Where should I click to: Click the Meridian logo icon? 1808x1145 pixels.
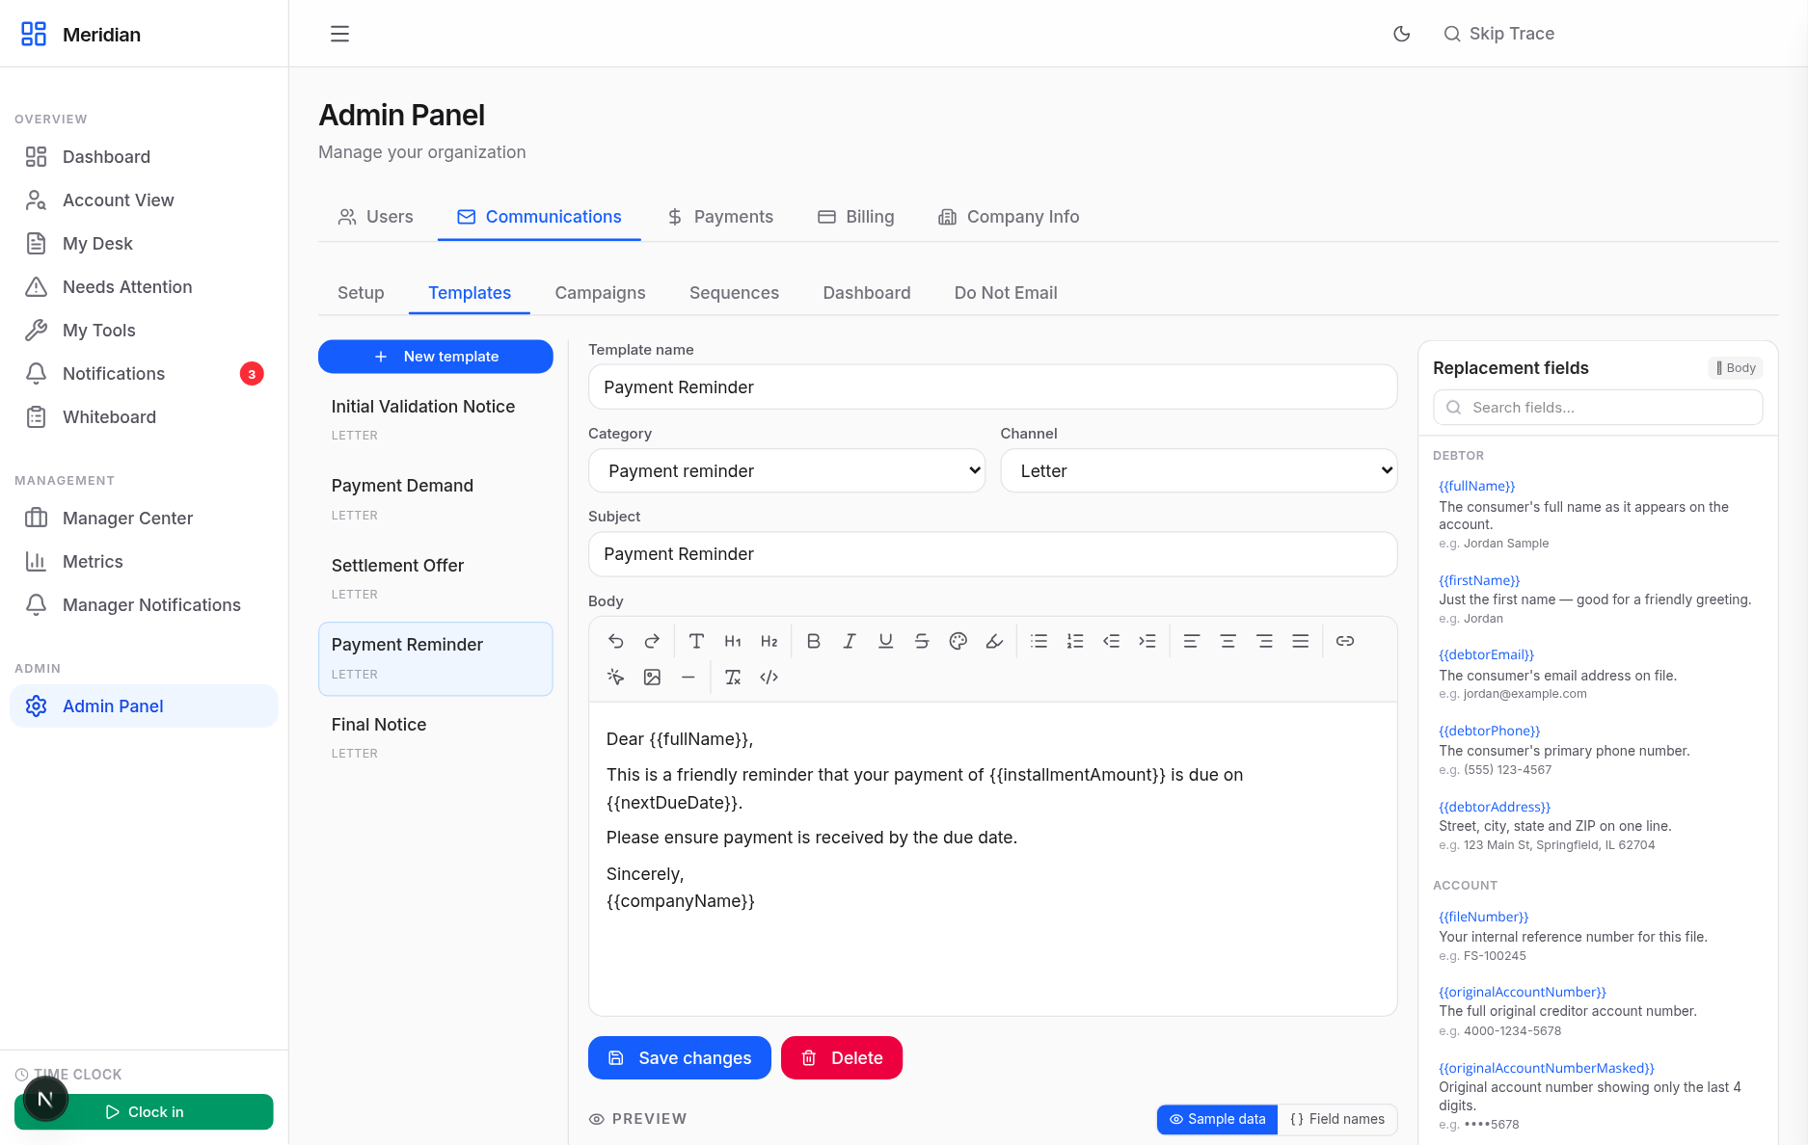click(x=34, y=35)
